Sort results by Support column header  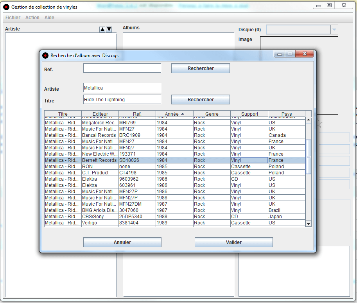[x=249, y=114]
